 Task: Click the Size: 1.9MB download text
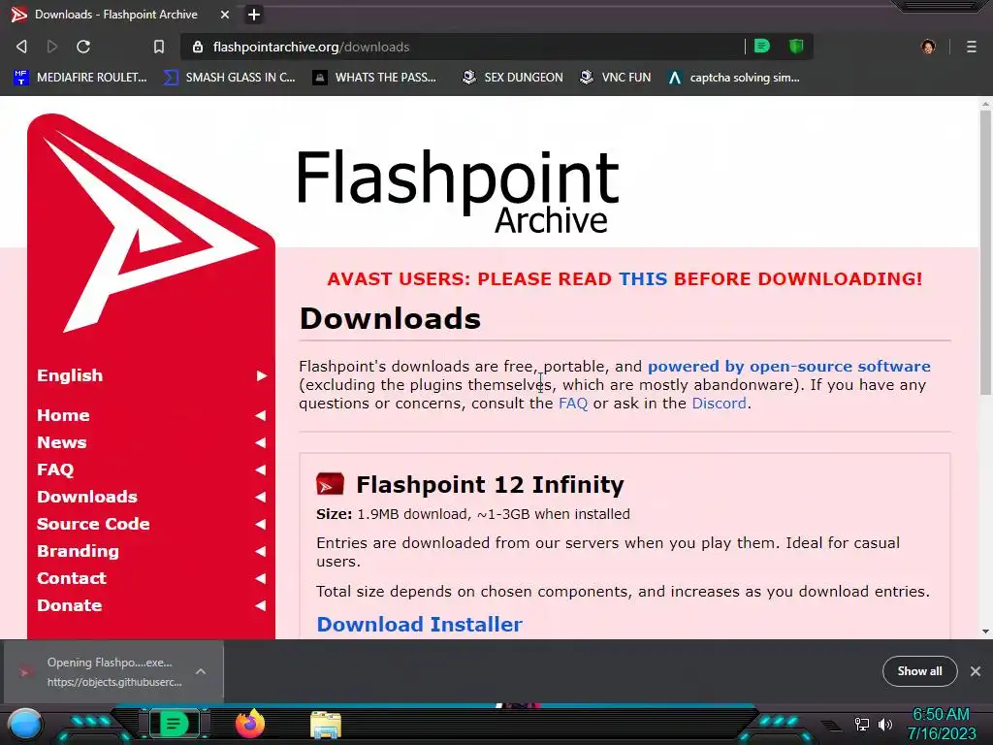[473, 514]
